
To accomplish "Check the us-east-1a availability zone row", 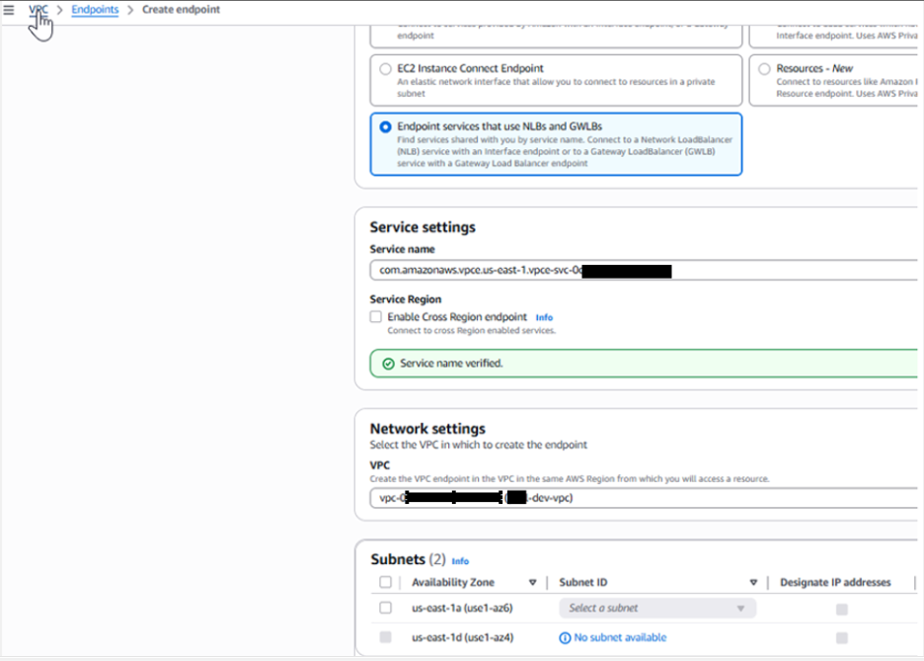I will tap(385, 609).
